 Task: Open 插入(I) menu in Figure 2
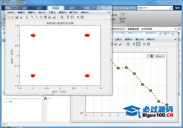coord(42,13)
